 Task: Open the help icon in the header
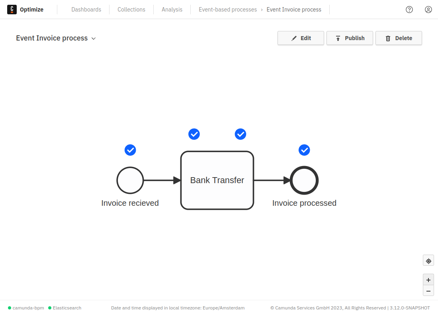(409, 9)
